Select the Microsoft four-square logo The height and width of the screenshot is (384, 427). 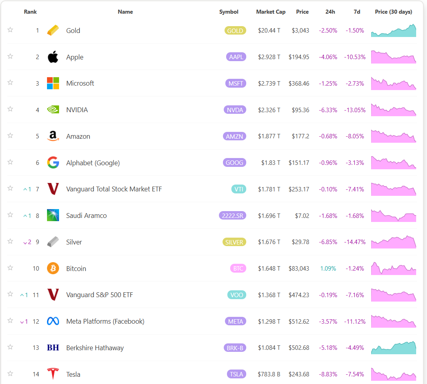coord(53,83)
